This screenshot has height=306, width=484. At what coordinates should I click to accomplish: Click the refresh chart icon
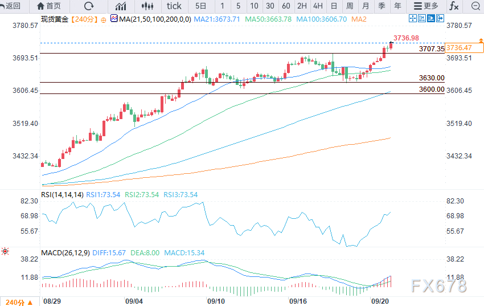[89, 6]
